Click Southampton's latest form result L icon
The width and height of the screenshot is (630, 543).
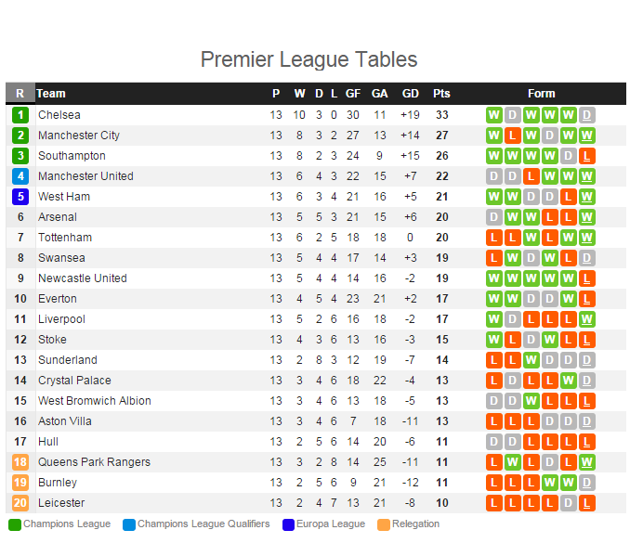tap(586, 156)
